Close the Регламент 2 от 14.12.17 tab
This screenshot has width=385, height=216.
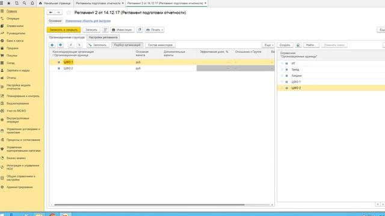(206, 3)
